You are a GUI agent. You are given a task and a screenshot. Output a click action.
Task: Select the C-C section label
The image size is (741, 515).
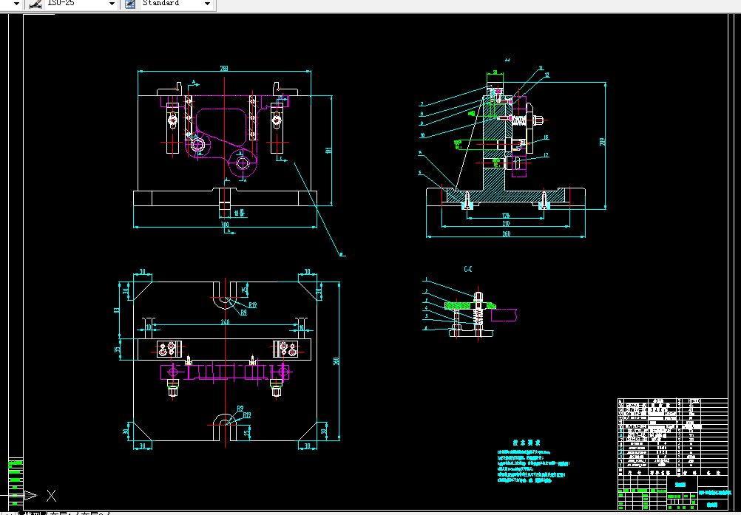pos(468,269)
